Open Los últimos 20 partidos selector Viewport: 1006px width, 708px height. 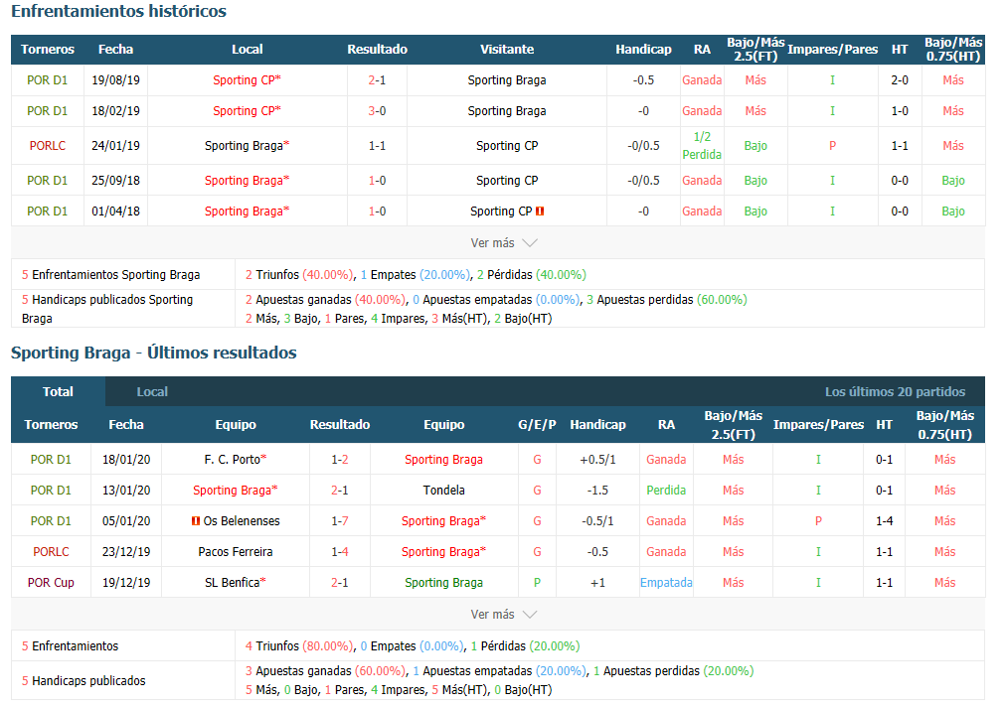pos(895,391)
